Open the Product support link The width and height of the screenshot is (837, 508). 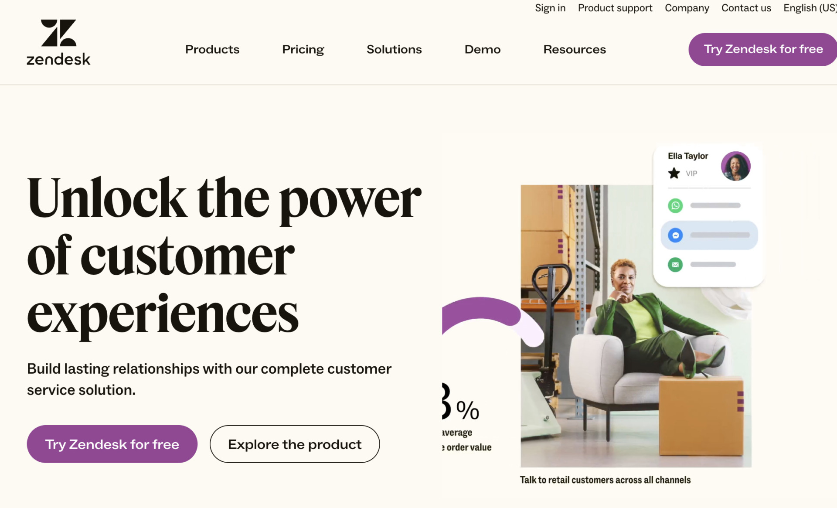[x=615, y=8]
